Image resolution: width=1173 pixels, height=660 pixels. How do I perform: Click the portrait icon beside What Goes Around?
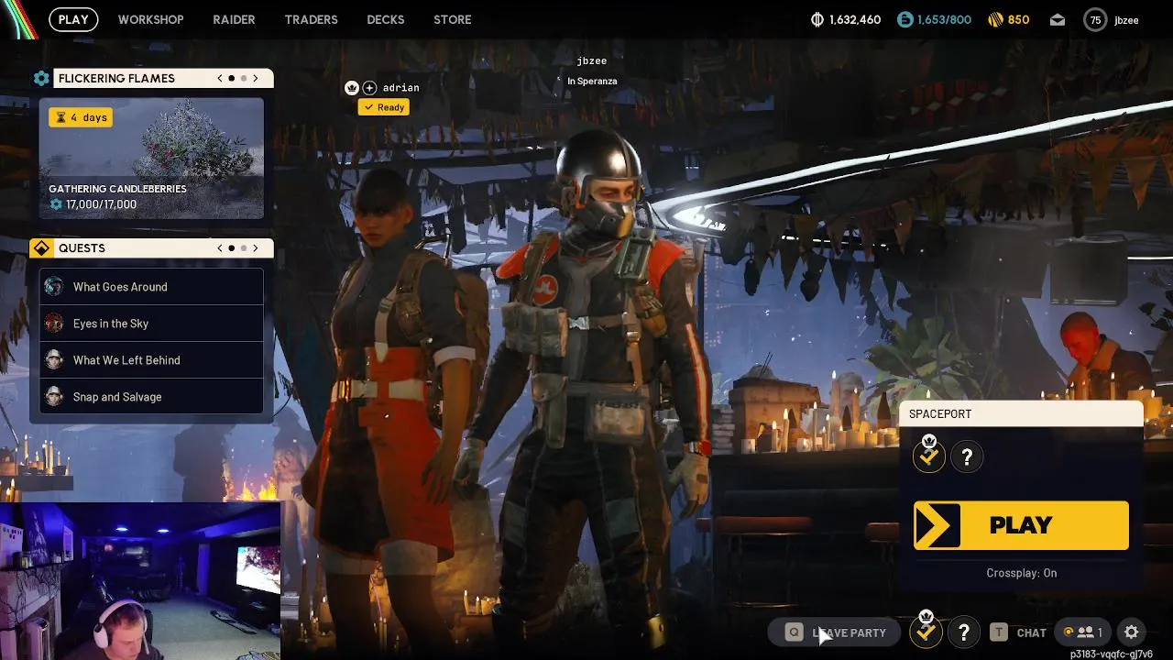54,286
